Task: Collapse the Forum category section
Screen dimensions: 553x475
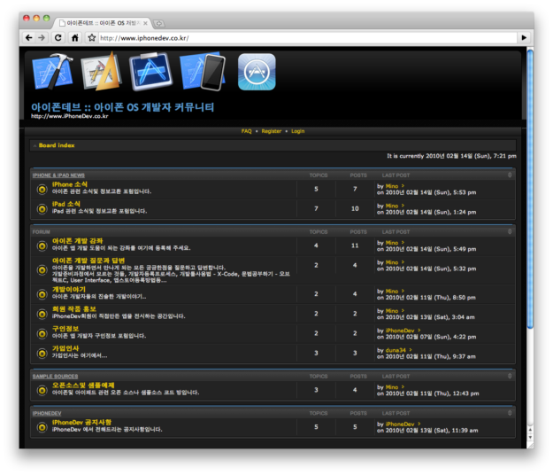Action: [510, 232]
